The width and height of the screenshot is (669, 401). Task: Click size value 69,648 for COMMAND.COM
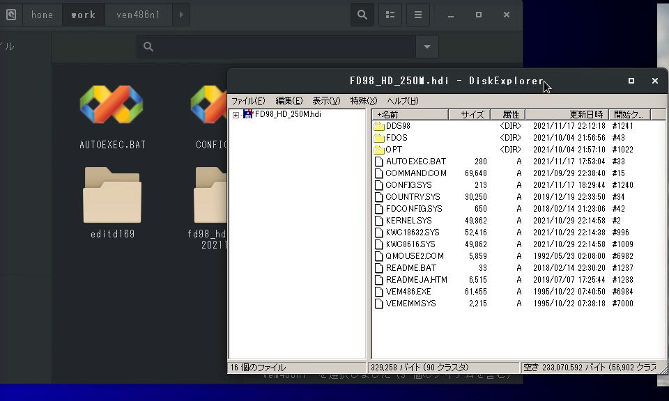click(x=476, y=173)
